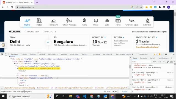Click the Delhi From city field

pos(28,42)
